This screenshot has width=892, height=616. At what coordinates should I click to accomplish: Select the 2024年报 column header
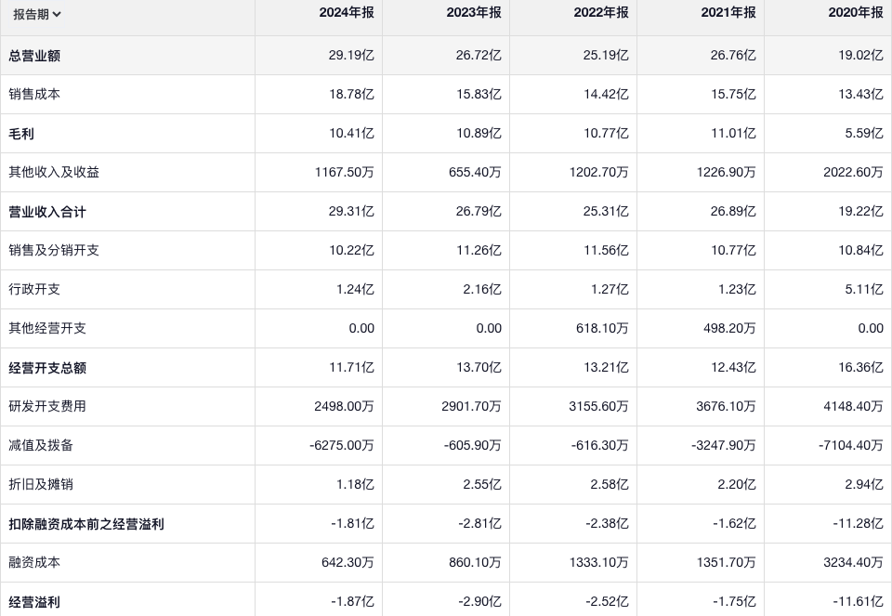tap(346, 13)
